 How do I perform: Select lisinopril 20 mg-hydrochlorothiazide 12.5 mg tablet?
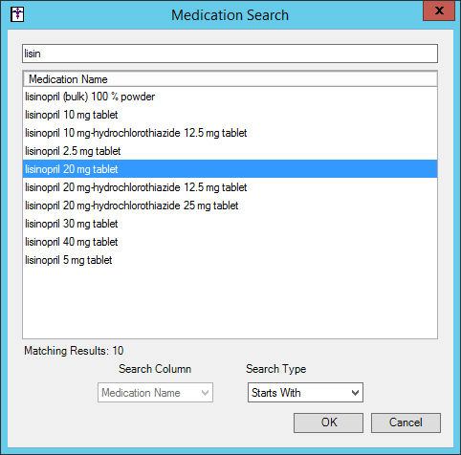click(230, 187)
